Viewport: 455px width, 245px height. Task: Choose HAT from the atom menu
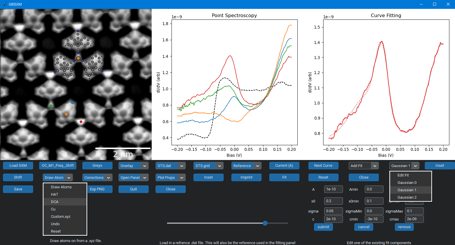65,195
